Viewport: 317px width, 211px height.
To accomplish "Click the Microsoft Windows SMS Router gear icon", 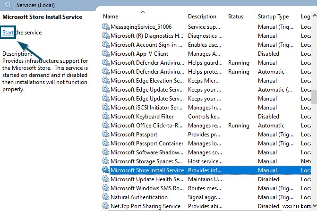I will tap(106, 188).
